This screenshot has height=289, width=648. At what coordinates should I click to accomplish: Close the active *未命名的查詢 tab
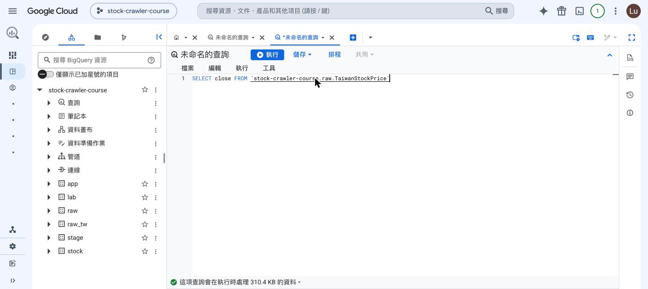(332, 37)
